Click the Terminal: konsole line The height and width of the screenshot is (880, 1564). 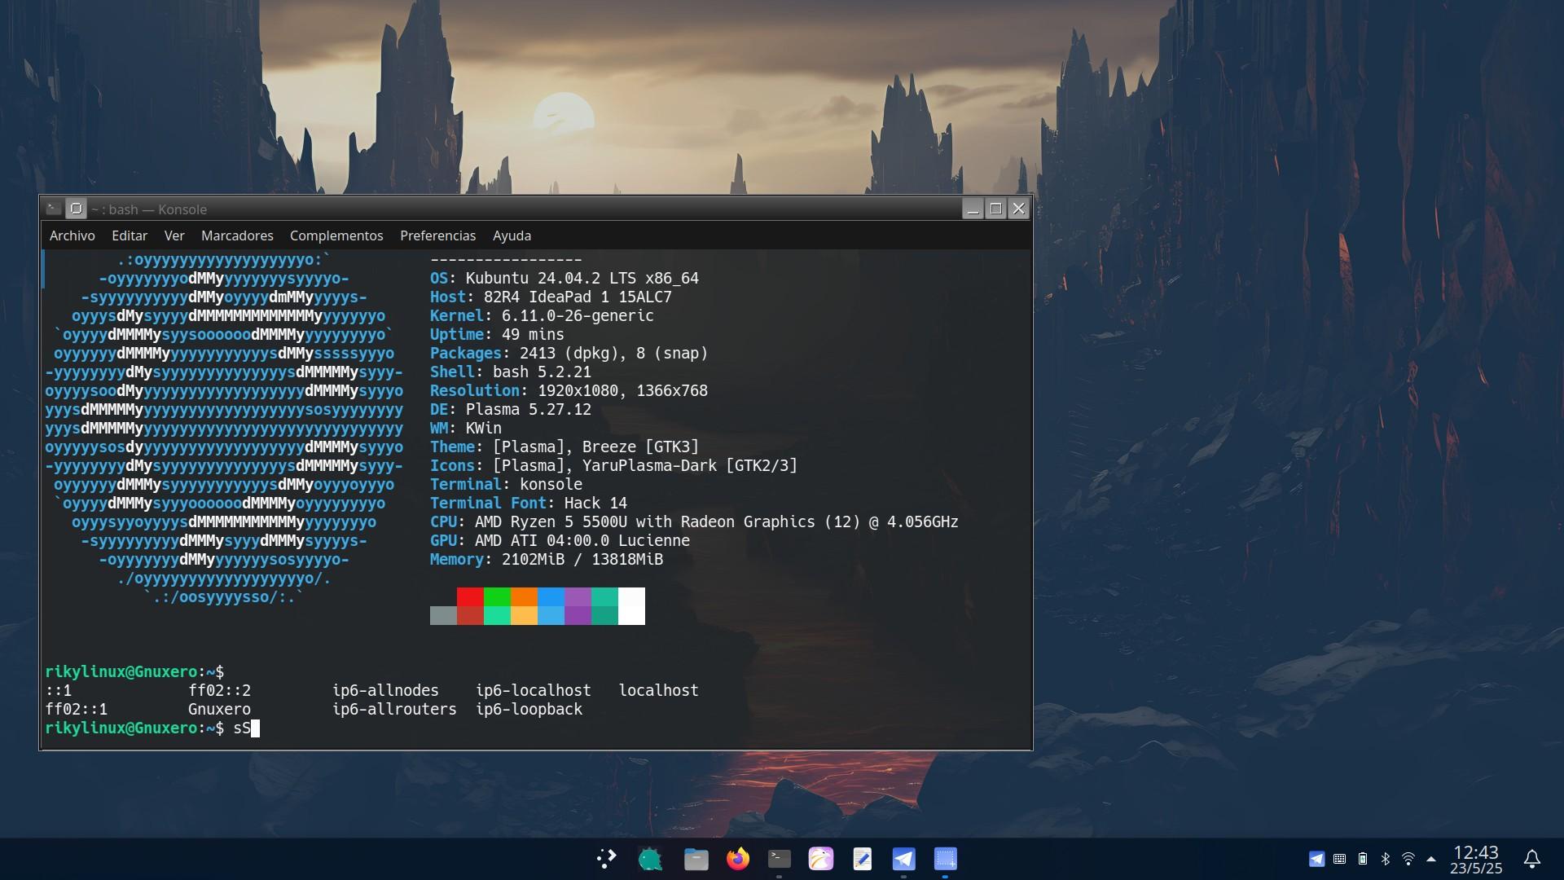click(506, 485)
